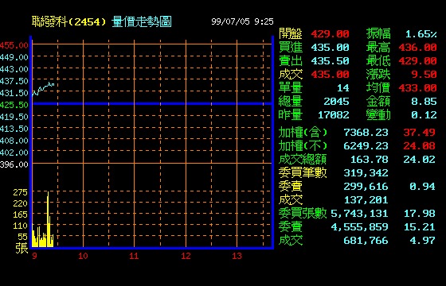
Task: Click the ratio value '0.94'
Action: pyautogui.click(x=422, y=187)
